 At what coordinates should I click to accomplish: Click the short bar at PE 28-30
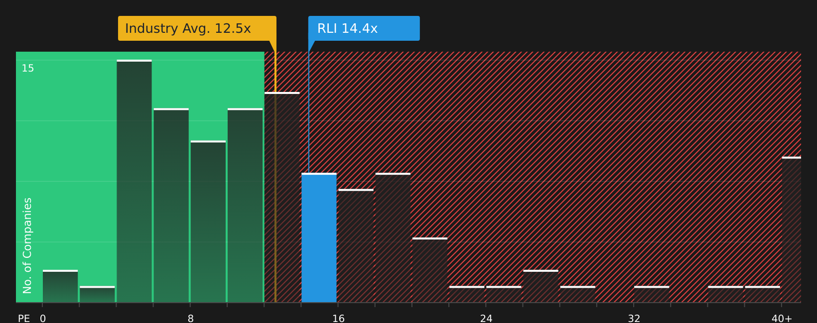coord(577,294)
